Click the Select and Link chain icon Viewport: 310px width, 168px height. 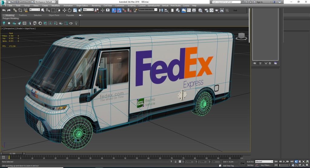(15, 10)
